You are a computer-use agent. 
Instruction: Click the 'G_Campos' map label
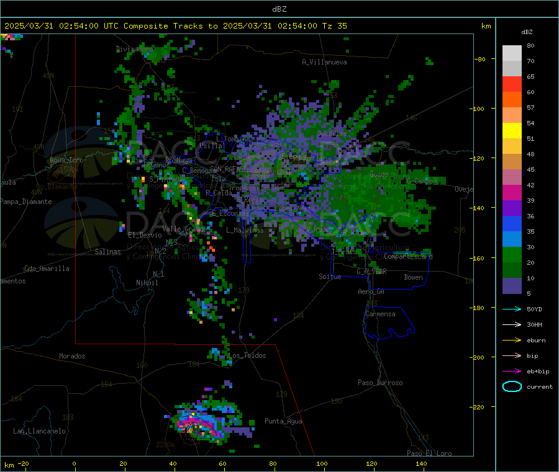(x=422, y=181)
